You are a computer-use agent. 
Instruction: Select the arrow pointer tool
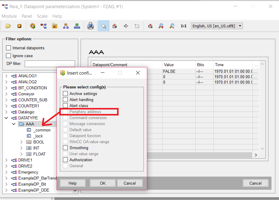[x=104, y=26]
